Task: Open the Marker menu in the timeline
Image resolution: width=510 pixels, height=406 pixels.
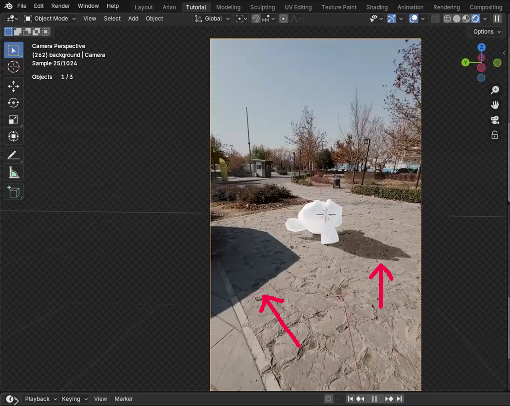Action: pos(124,399)
